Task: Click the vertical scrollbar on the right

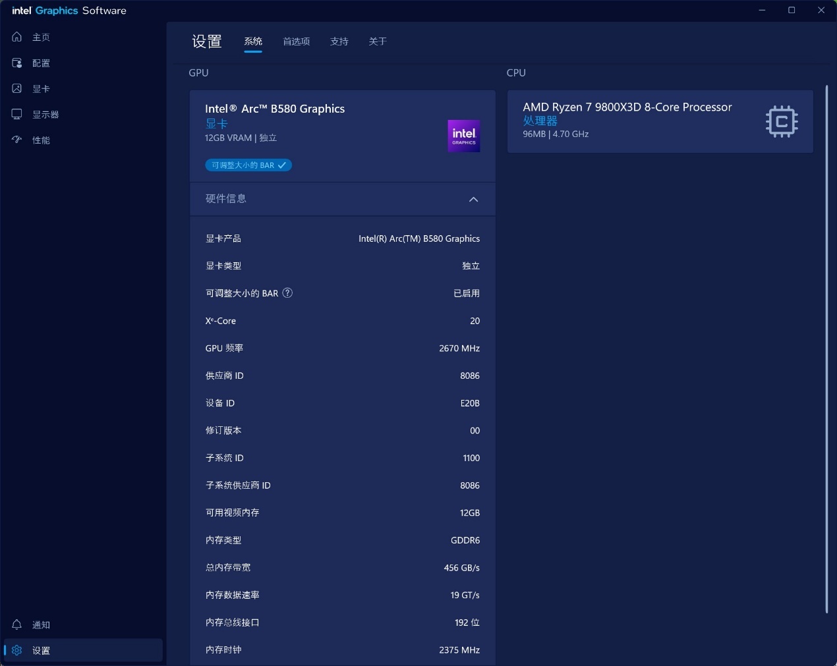Action: 826,349
